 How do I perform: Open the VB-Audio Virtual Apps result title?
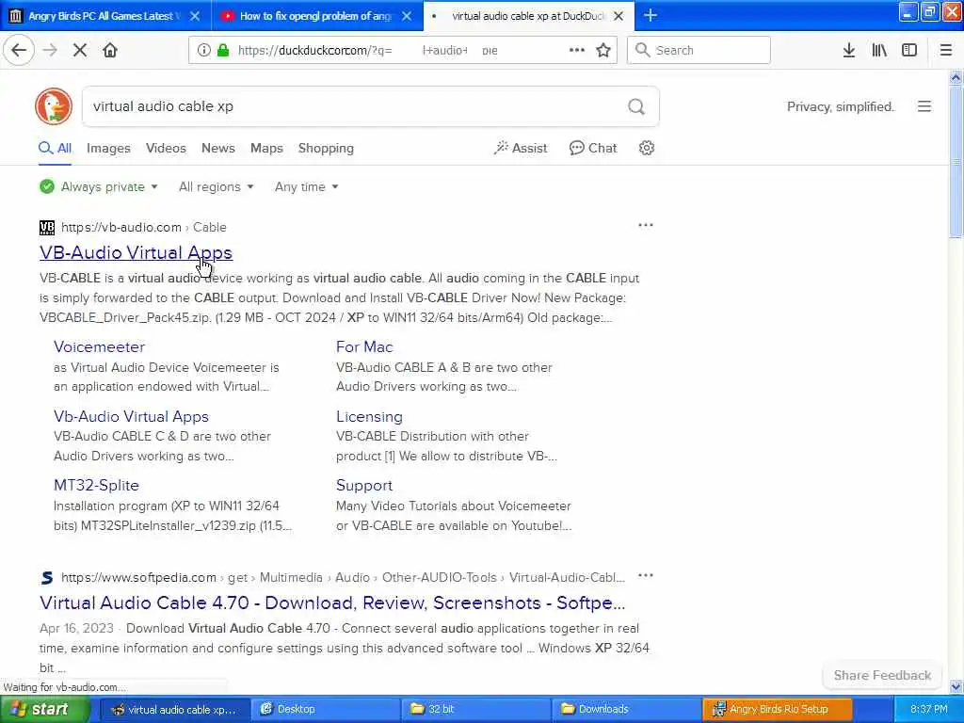(x=136, y=252)
